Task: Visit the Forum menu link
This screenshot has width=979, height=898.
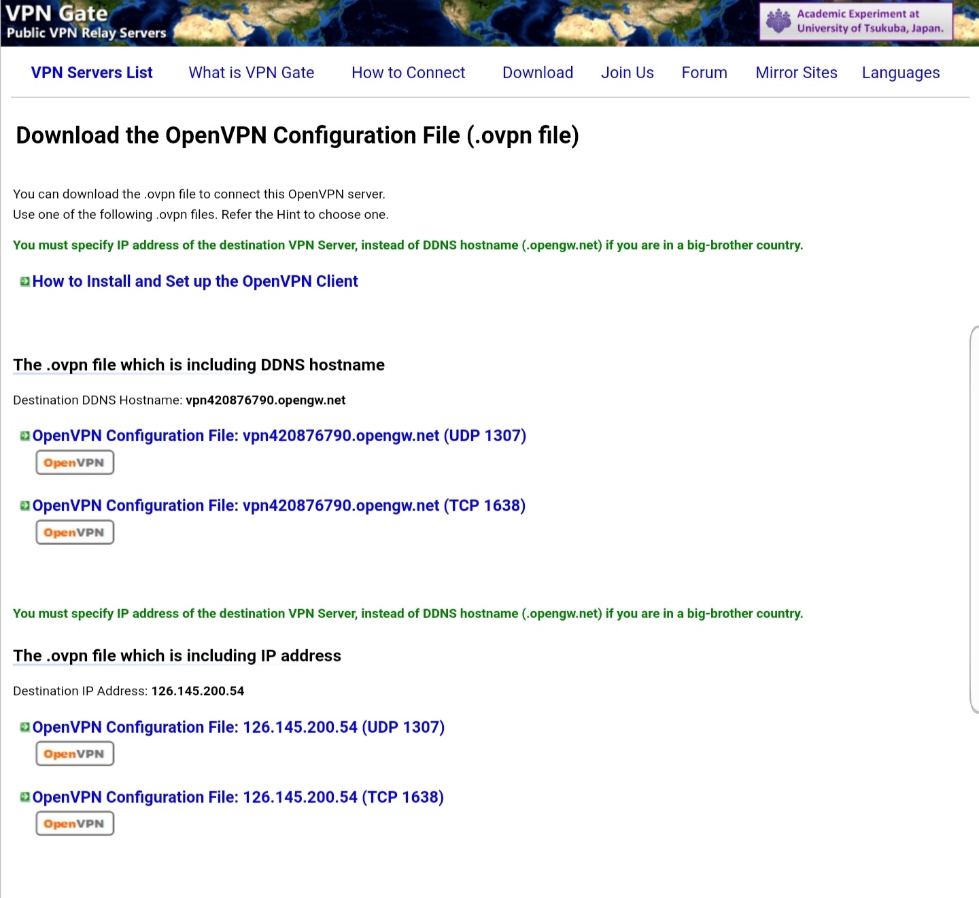Action: point(704,73)
